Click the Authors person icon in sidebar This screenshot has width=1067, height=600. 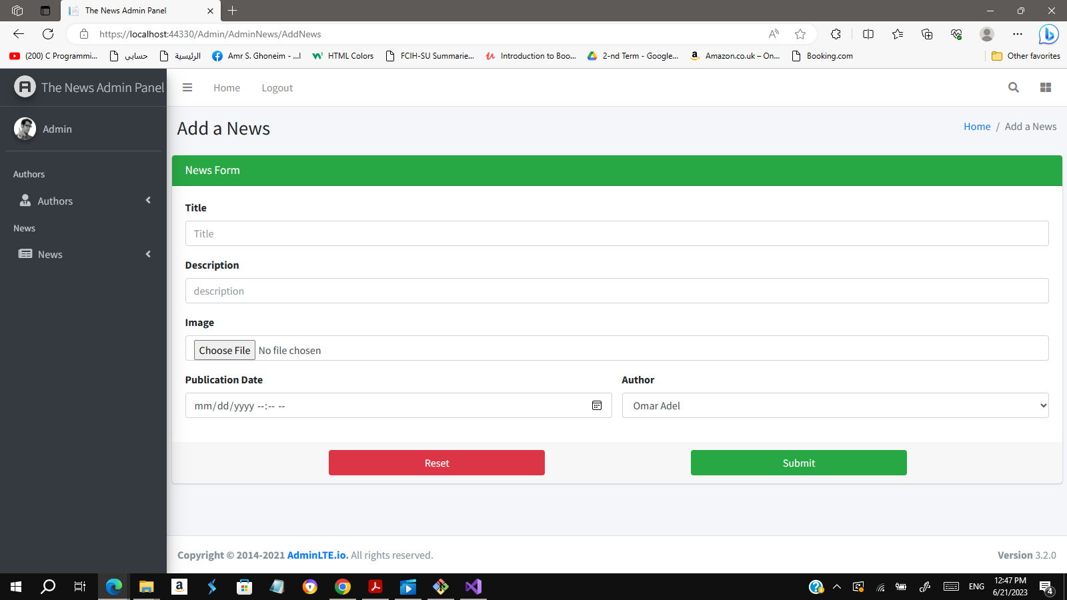point(25,200)
